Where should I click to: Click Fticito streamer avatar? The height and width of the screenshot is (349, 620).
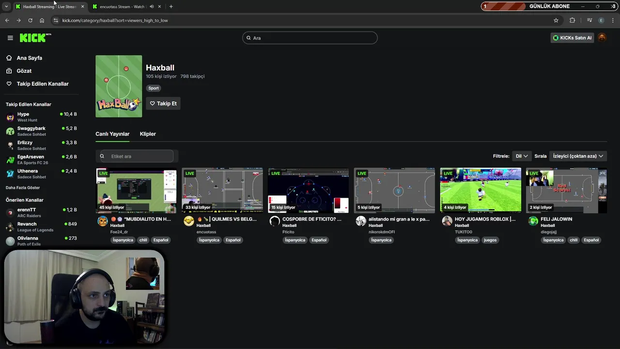tap(275, 221)
